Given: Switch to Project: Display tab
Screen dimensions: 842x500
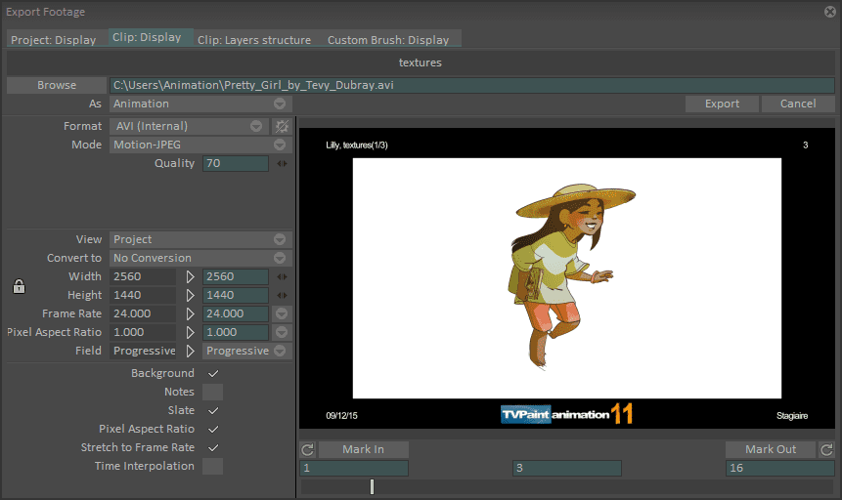Looking at the screenshot, I should [54, 40].
